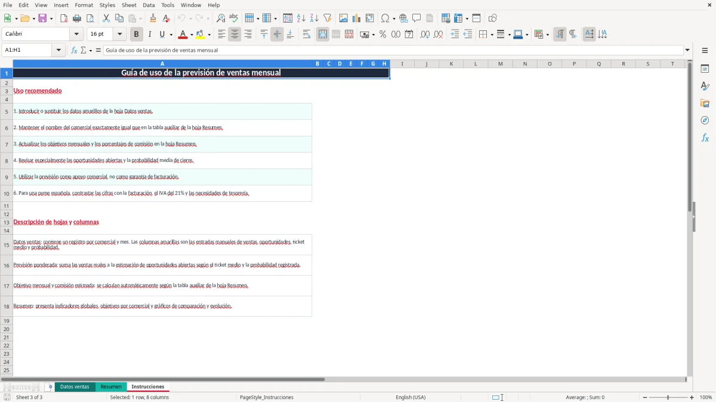Viewport: 716px width, 402px height.
Task: Open font color dropdown arrow
Action: coord(192,35)
